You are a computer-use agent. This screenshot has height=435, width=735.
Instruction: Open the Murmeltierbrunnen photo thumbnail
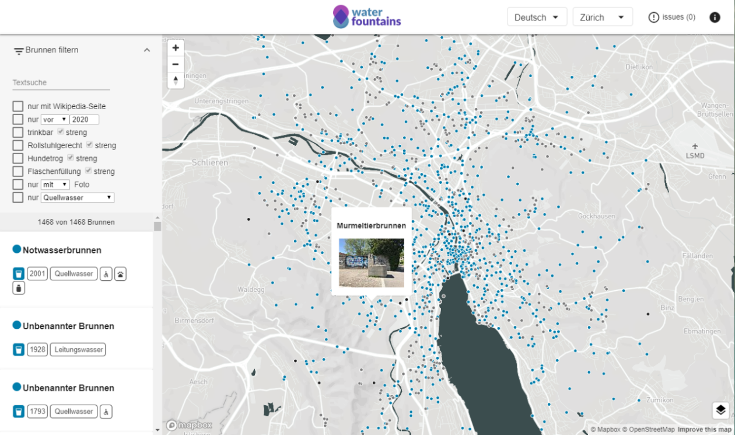coord(371,263)
